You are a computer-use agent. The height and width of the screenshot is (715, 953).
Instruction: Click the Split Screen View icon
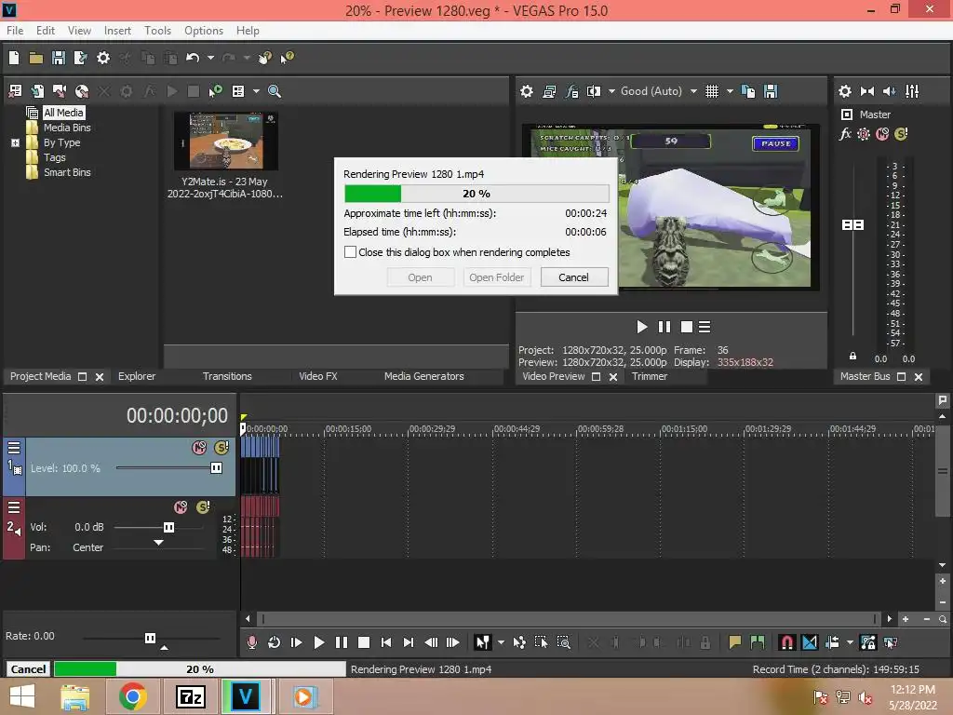coord(593,91)
